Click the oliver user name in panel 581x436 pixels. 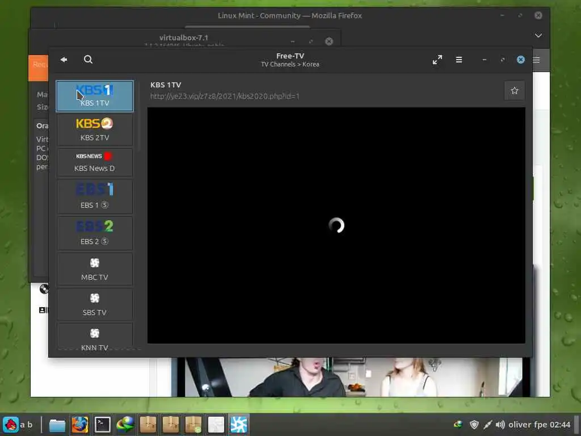click(520, 425)
